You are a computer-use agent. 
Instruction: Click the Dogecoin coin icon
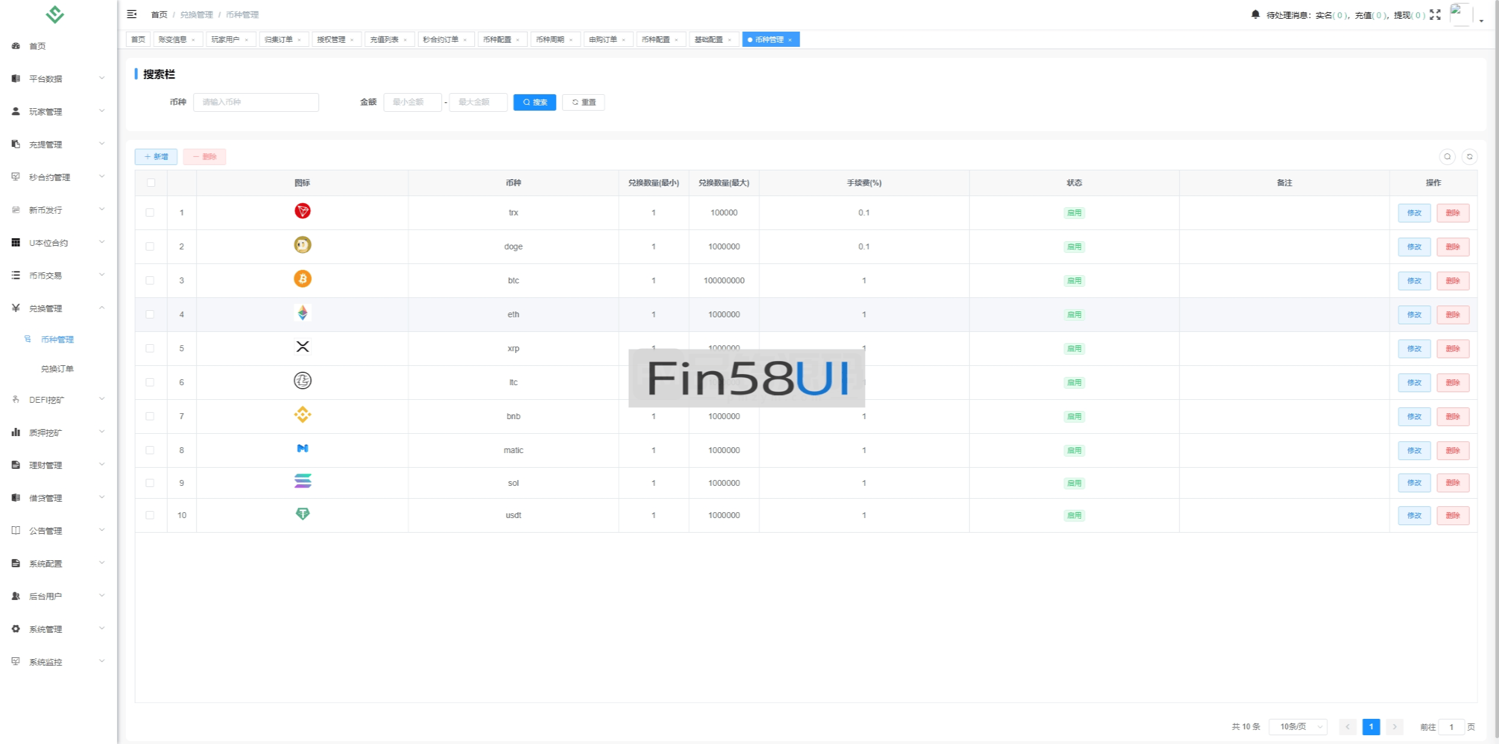[x=302, y=245]
